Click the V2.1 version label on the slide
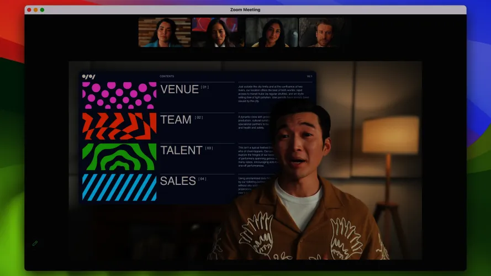Viewport: 491px width, 276px height. [x=309, y=76]
